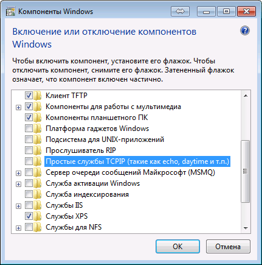Viewport: 262px width, 265px height.
Task: Click the double-arrow button in the title bar
Action: point(180,12)
